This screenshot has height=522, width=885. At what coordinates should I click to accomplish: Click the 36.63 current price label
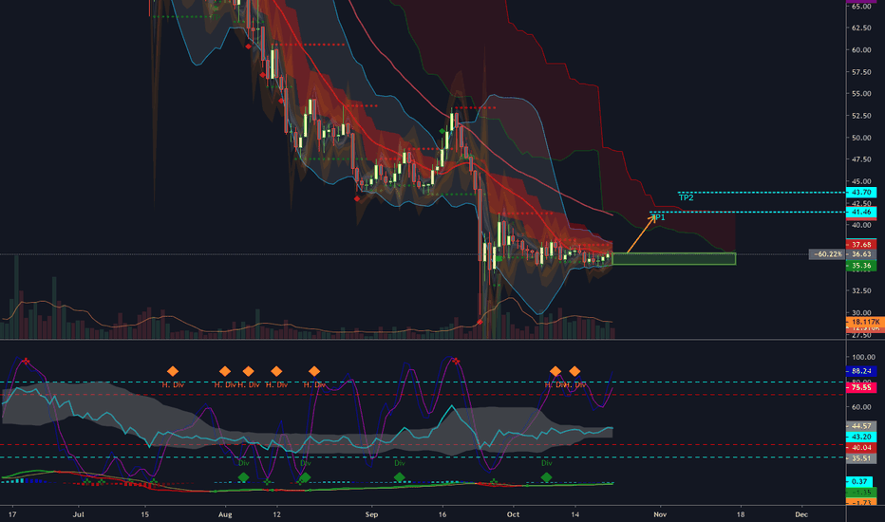[861, 254]
